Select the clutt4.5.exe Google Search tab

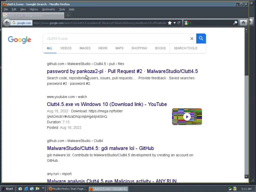pos(33,15)
